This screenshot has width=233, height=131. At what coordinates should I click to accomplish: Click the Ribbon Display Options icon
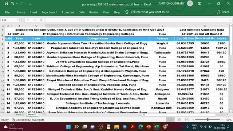tap(200, 4)
